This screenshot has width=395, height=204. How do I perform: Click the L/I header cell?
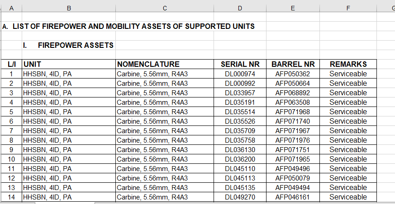tap(12, 64)
